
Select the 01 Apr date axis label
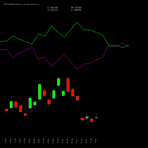point(62,141)
